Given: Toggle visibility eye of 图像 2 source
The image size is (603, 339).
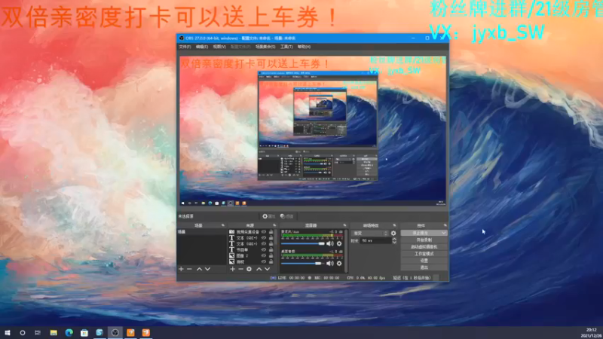Looking at the screenshot, I should point(264,255).
